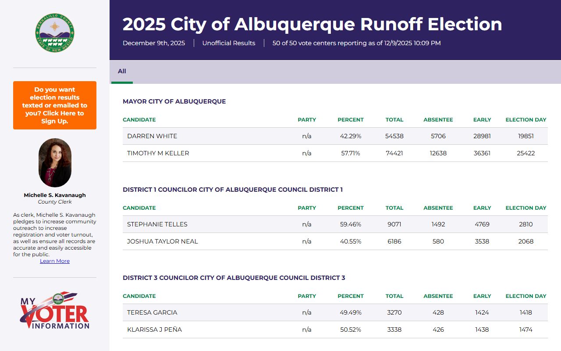Image resolution: width=561 pixels, height=351 pixels.
Task: Open the Learn More link
Action: 55,261
